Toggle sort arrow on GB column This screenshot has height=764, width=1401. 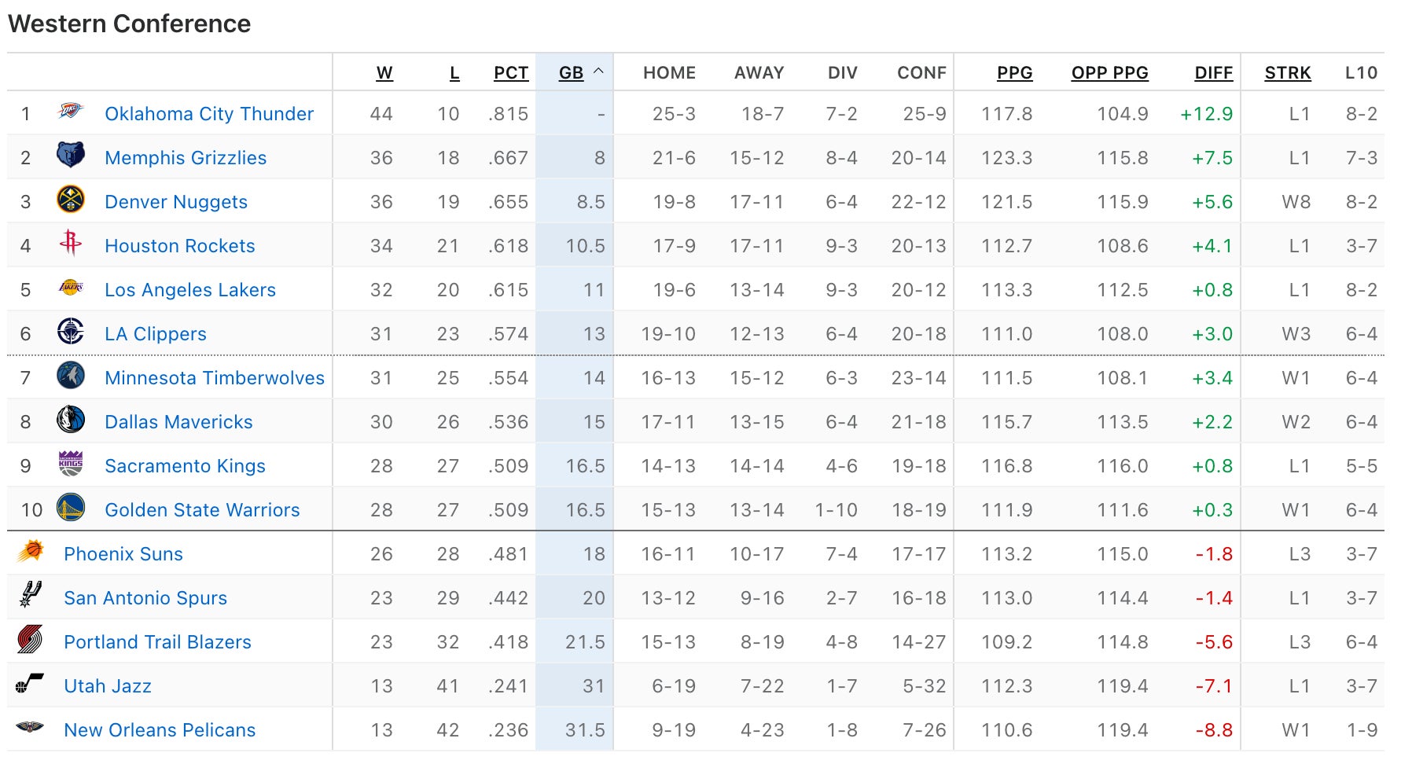(598, 72)
